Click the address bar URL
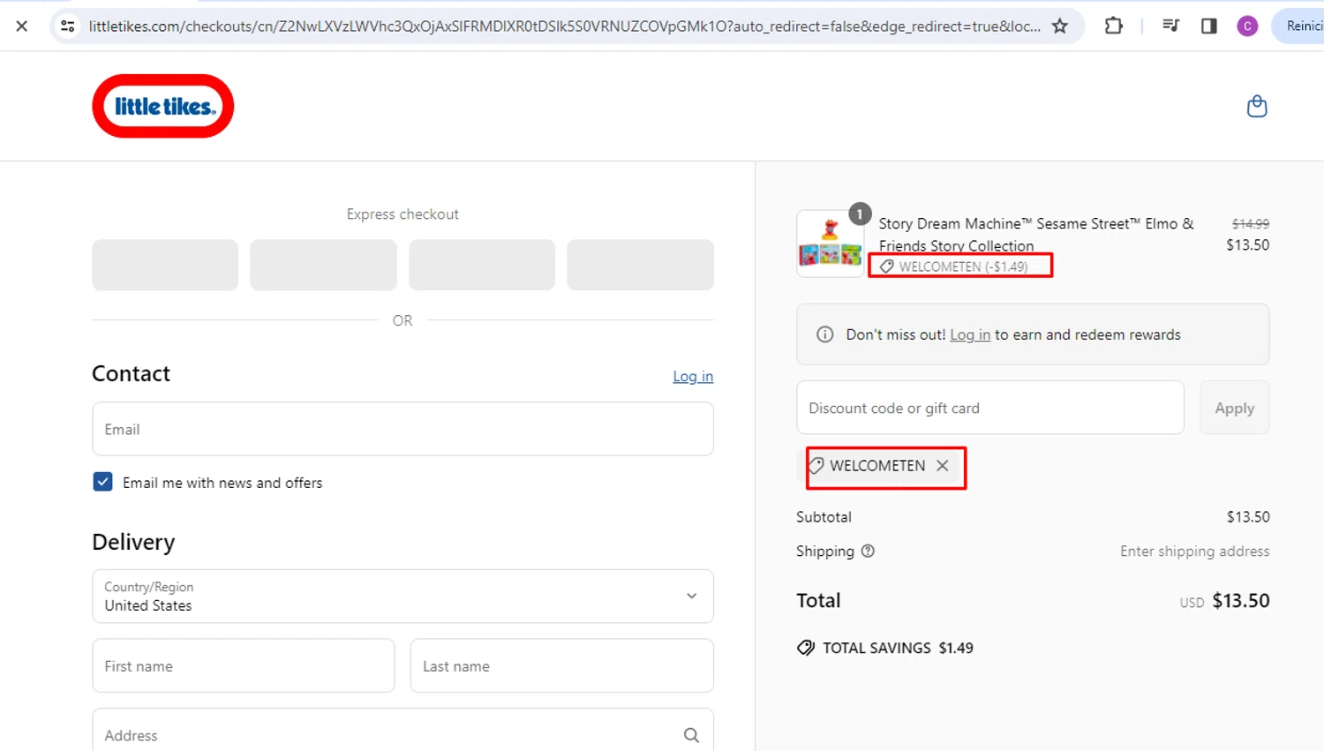 [x=565, y=26]
